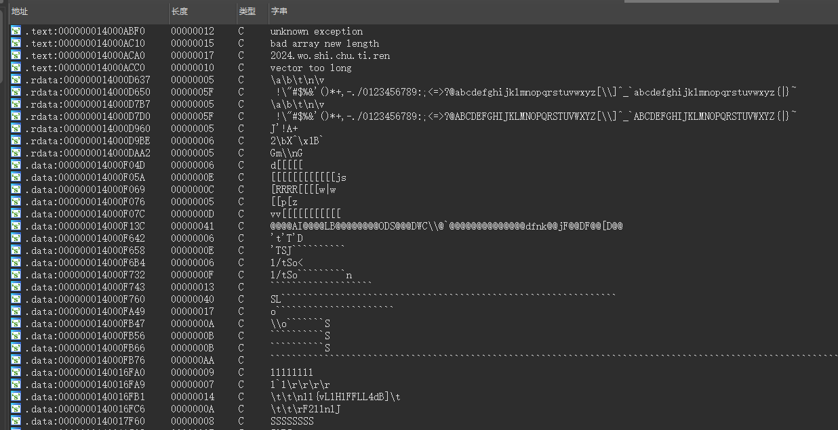Click the icon next to .rdata:000000014000D637

[x=16, y=80]
